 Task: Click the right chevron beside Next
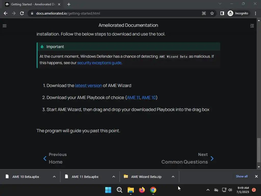[212, 158]
